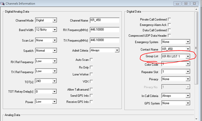Open TOT Rekey Delay dropdown
Viewport: 202px width, 121px height.
54,92
